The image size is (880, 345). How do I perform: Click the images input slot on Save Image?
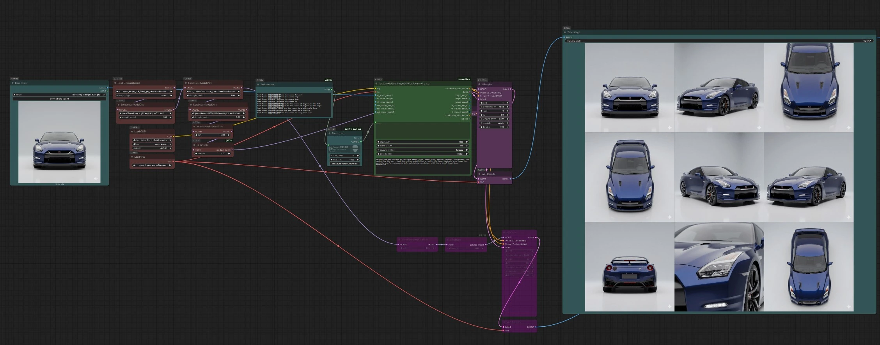pyautogui.click(x=564, y=37)
